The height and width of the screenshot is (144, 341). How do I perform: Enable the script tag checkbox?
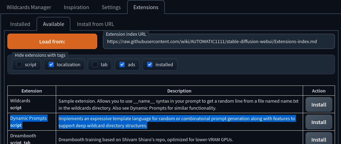point(19,64)
